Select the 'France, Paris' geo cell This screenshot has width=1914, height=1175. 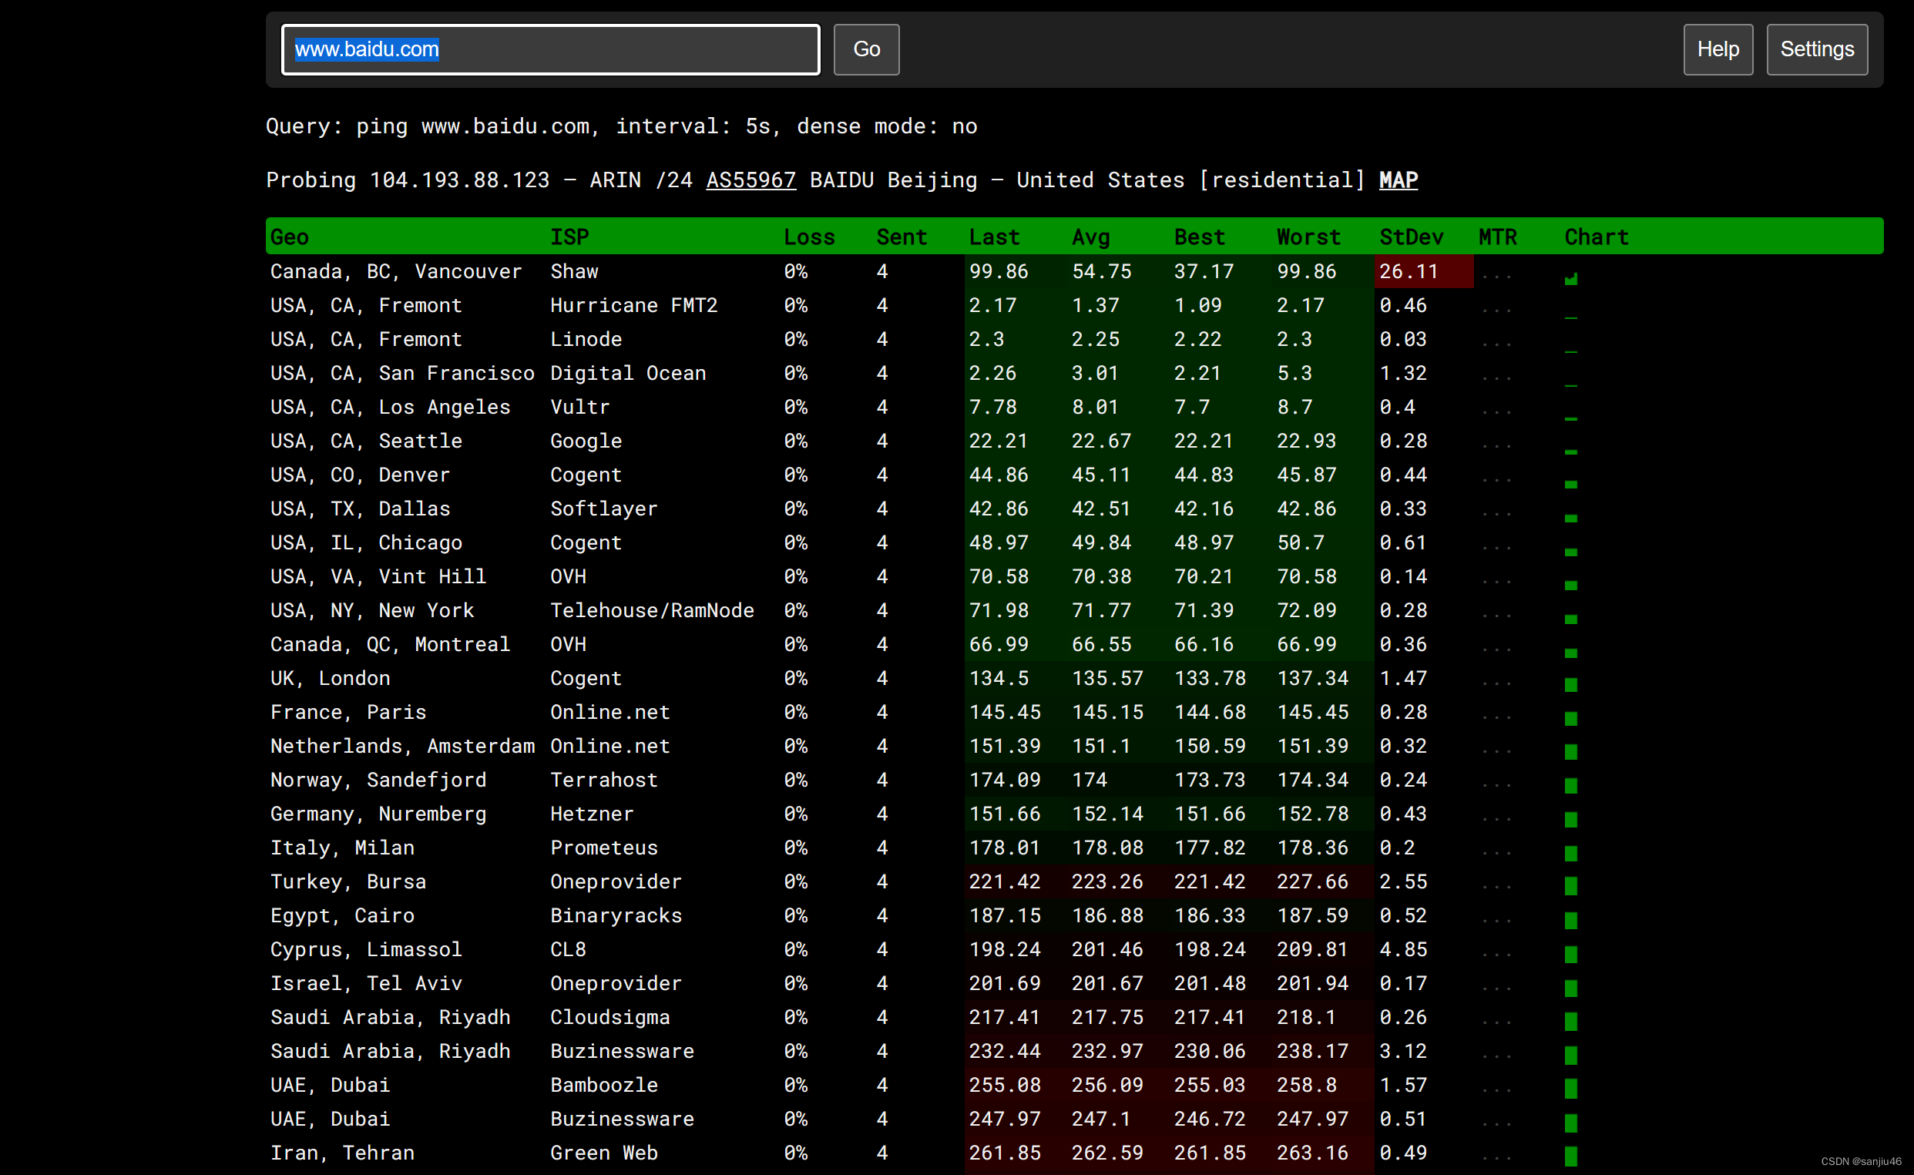click(348, 712)
